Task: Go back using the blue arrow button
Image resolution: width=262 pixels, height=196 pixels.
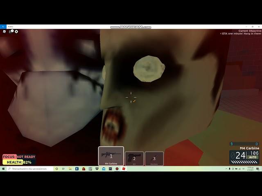Action: tap(3, 27)
